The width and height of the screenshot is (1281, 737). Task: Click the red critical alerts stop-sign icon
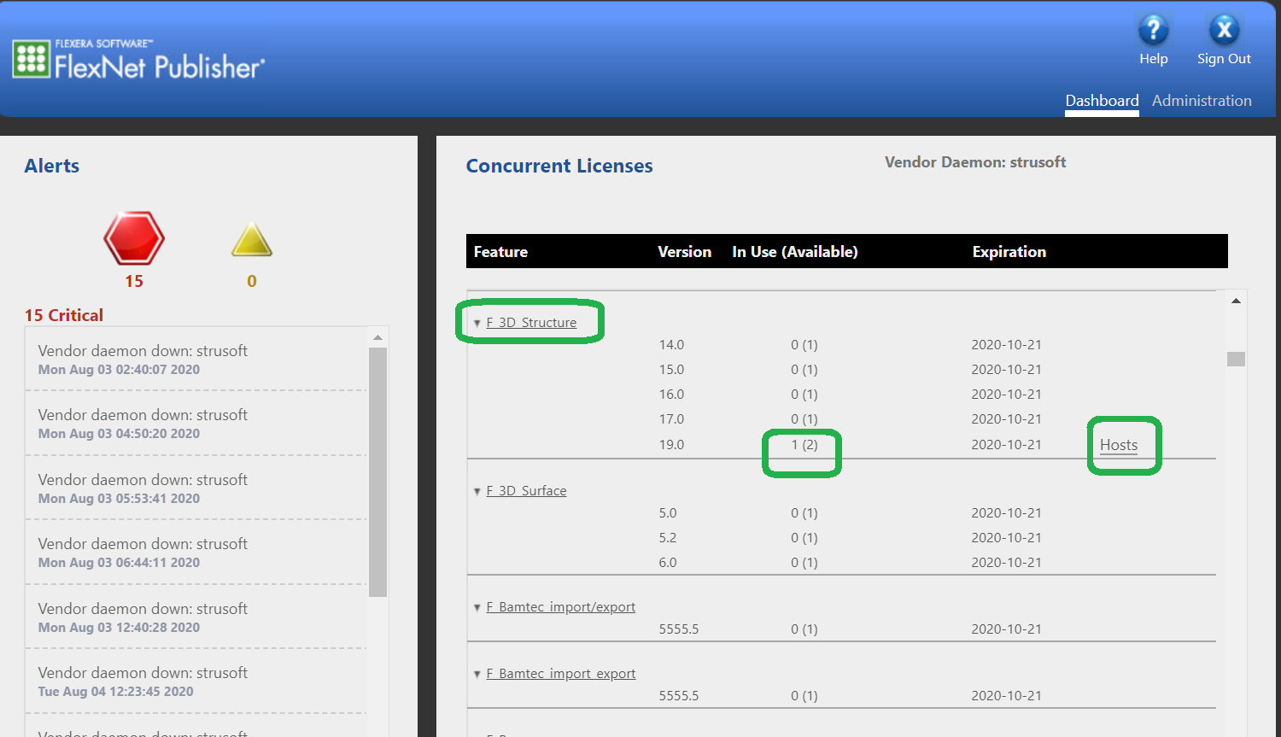[x=134, y=237]
